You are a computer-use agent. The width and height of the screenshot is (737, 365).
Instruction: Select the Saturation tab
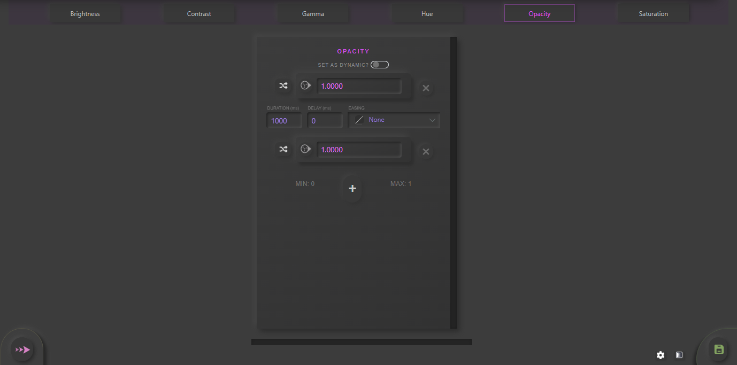(x=654, y=13)
